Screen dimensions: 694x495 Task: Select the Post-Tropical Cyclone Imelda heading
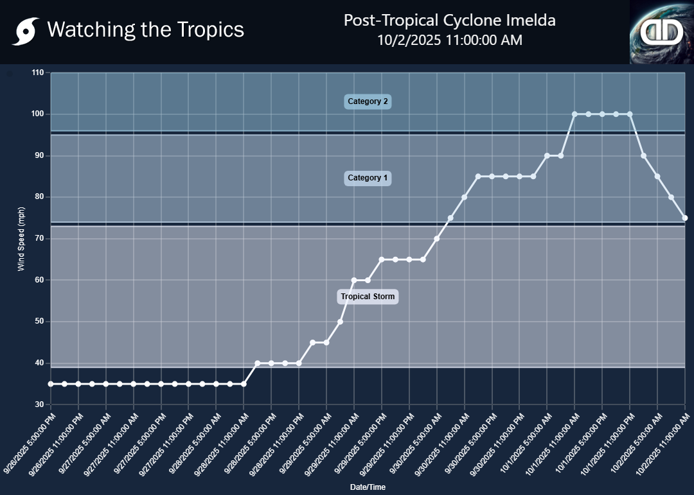click(x=449, y=21)
